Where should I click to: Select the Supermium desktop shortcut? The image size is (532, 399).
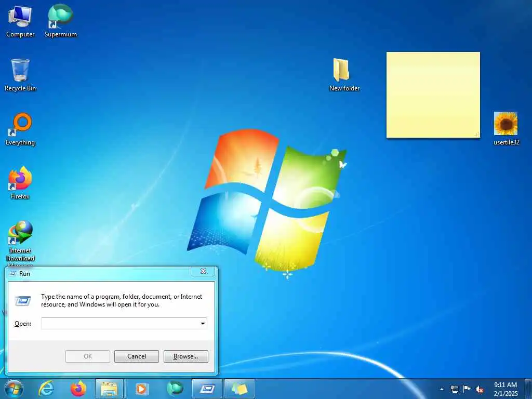click(x=60, y=21)
